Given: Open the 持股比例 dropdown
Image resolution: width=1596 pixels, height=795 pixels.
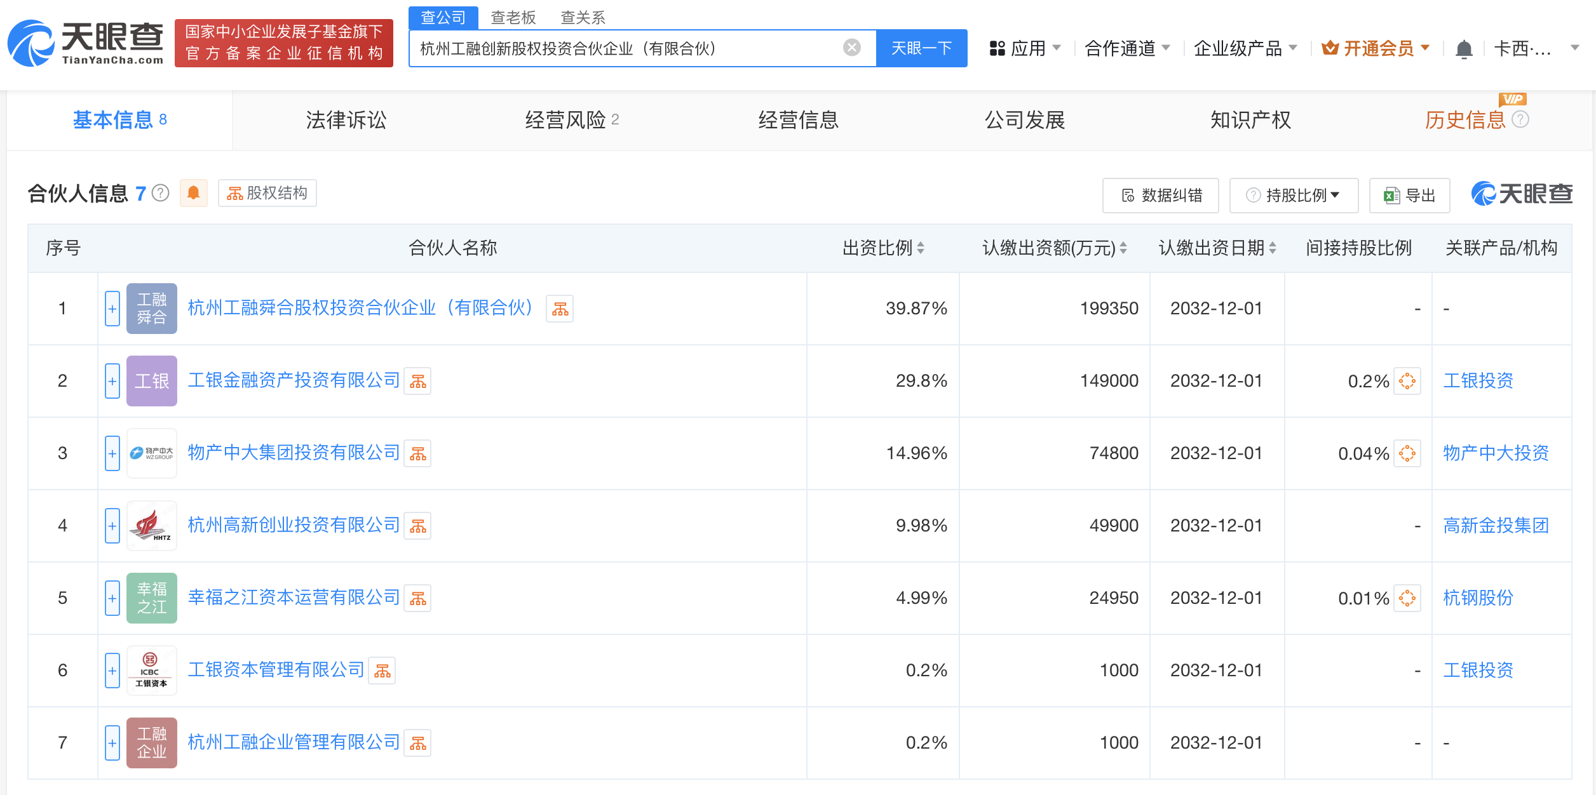Looking at the screenshot, I should point(1294,196).
